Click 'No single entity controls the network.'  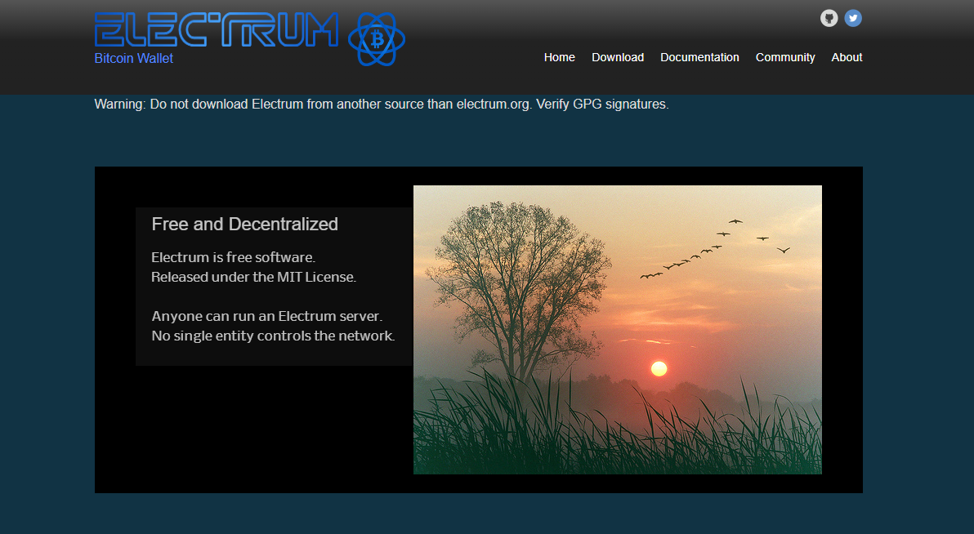[273, 336]
